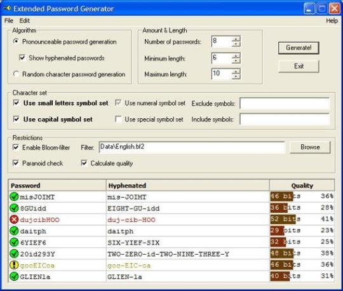Toggle Show hyphenated passwords checkbox
Image resolution: width=343 pixels, height=291 pixels.
(x=22, y=58)
